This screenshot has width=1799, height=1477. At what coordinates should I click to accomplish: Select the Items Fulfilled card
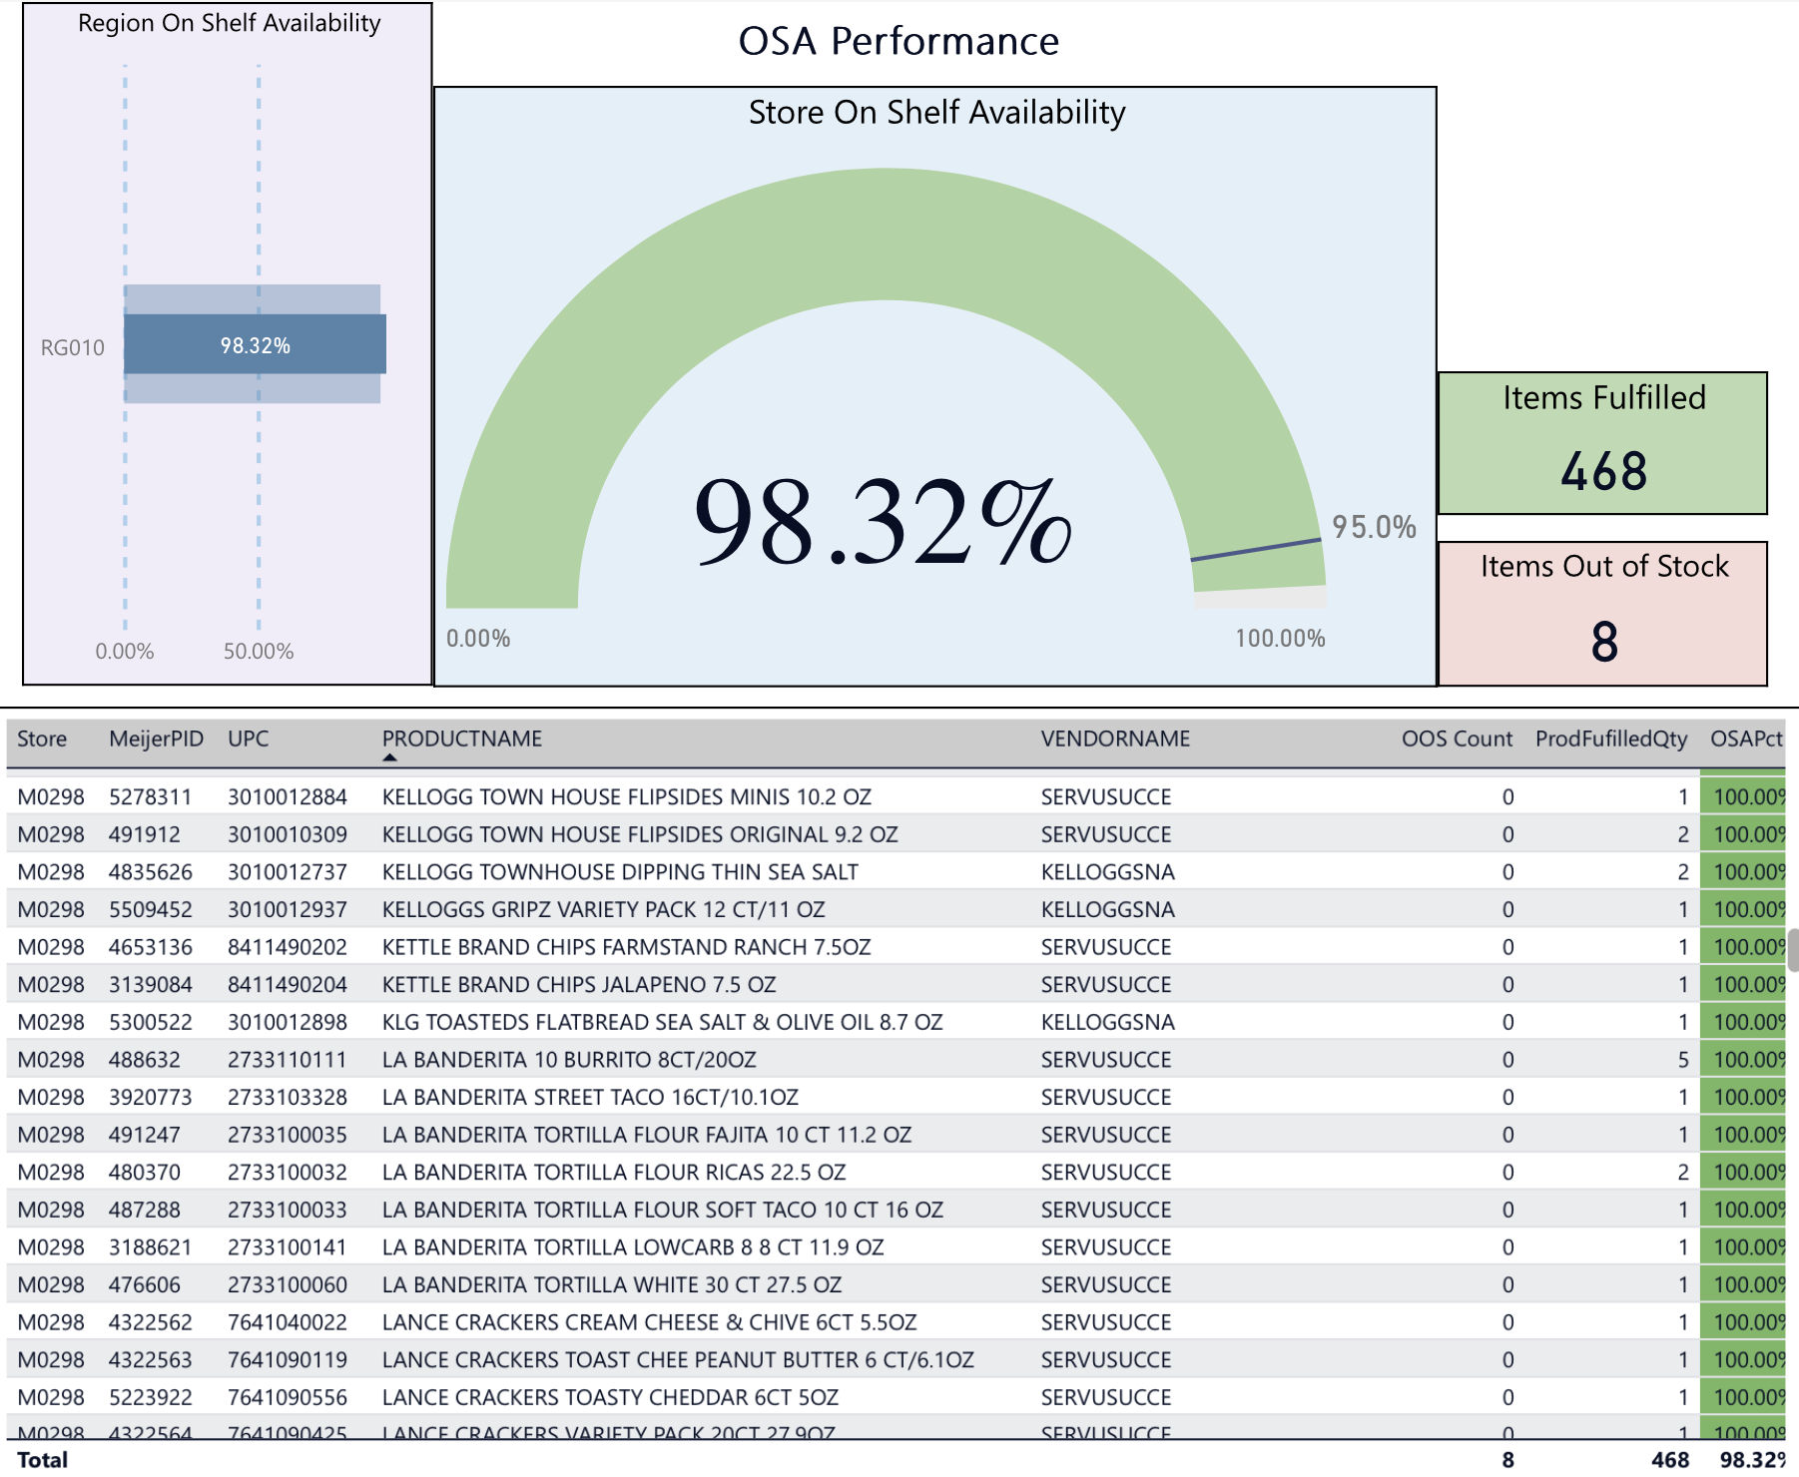(1602, 443)
